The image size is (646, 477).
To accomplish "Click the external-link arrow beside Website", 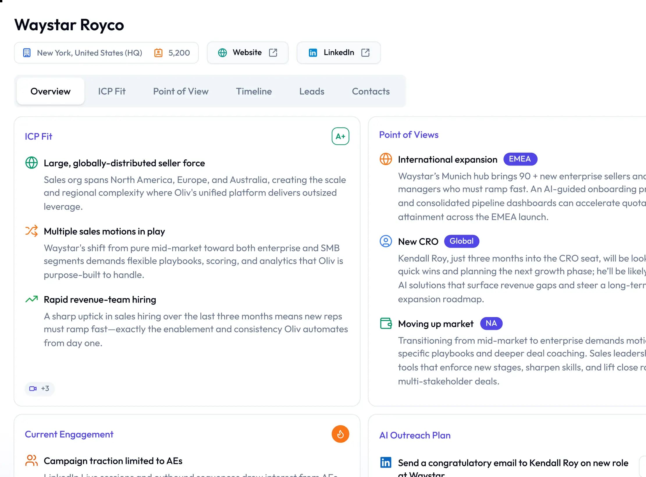I will point(273,53).
